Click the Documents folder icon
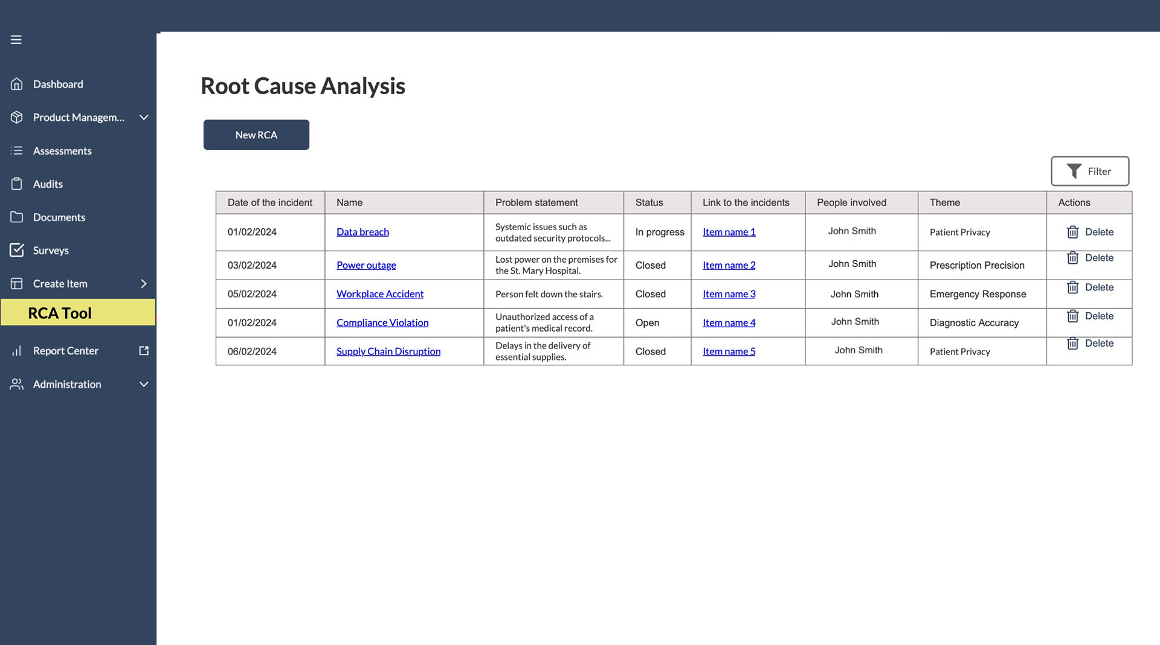The width and height of the screenshot is (1160, 645). tap(17, 217)
